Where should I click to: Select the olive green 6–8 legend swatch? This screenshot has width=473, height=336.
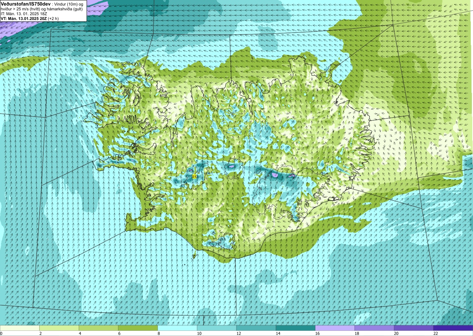(x=138, y=328)
